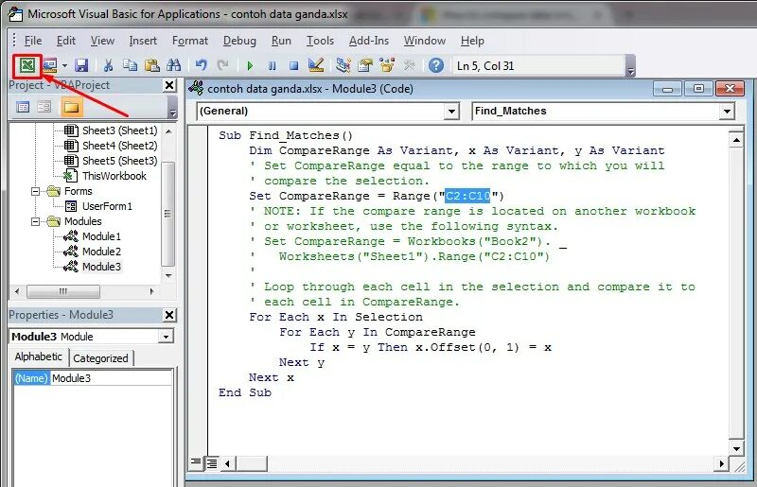Open the (General) object dropdown
Image resolution: width=757 pixels, height=487 pixels.
click(x=451, y=111)
